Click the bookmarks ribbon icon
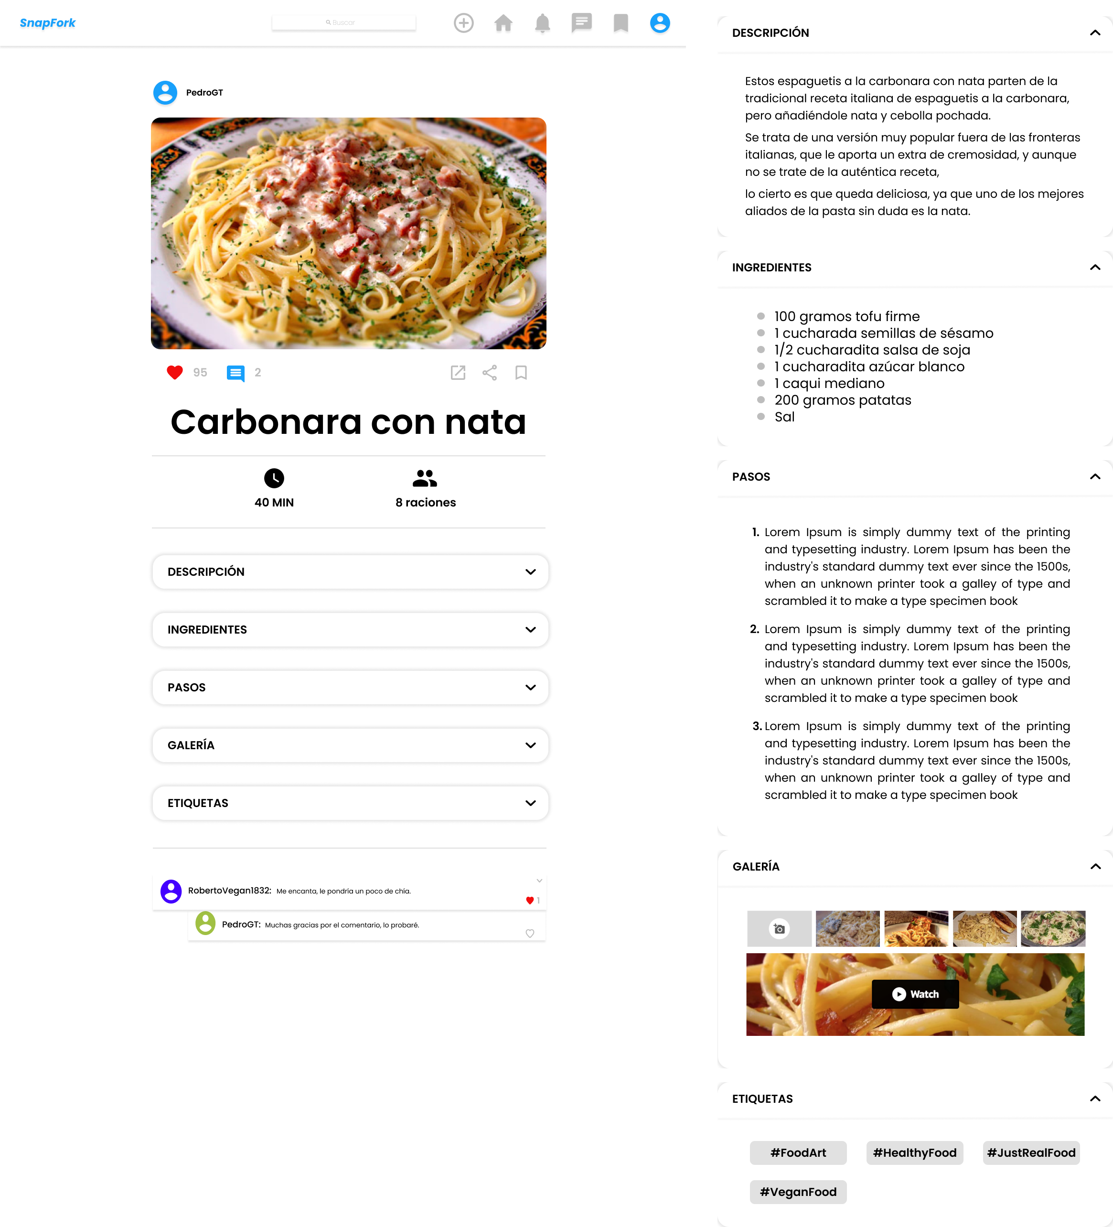This screenshot has width=1113, height=1227. (620, 22)
